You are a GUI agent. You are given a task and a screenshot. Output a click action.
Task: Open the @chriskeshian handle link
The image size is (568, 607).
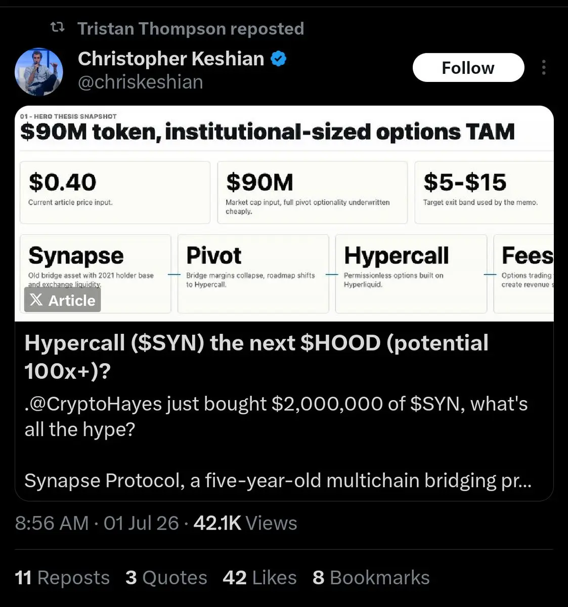[140, 82]
